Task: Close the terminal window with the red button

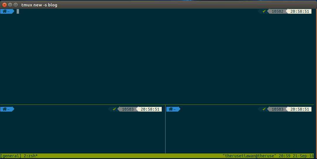Action: click(x=4, y=5)
